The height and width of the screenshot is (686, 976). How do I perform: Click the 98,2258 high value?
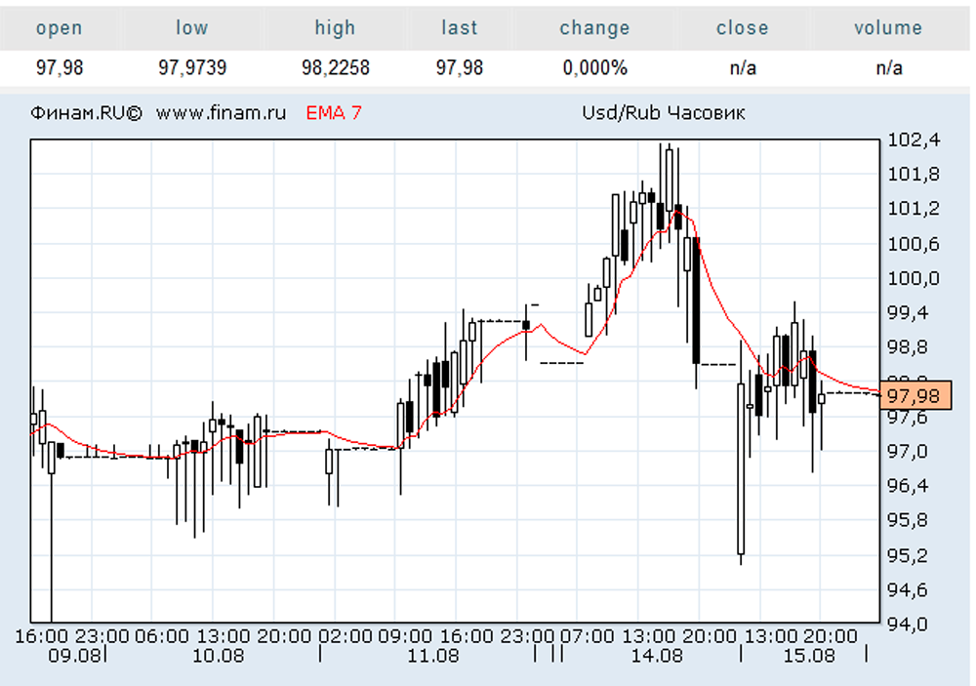pos(335,68)
